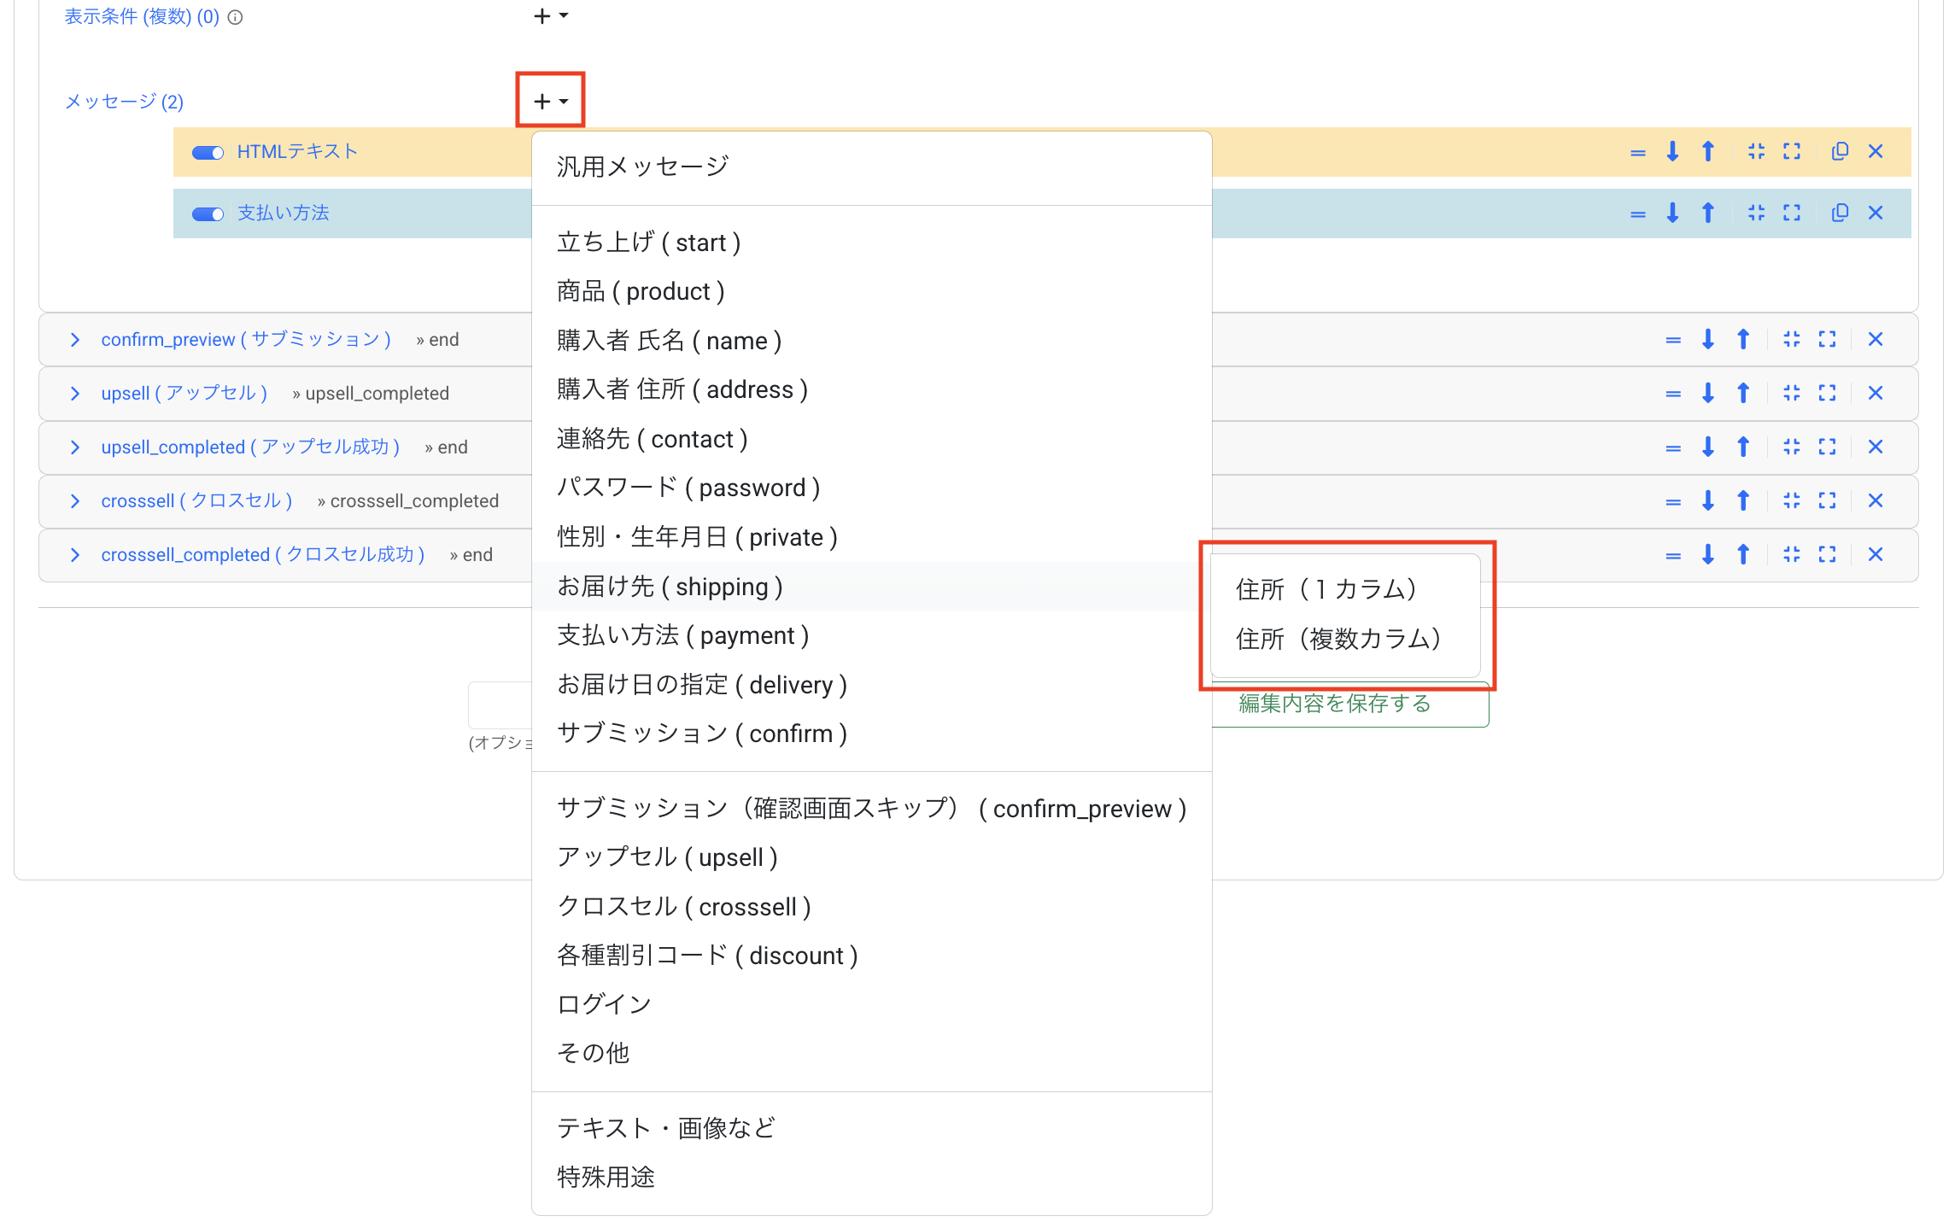
Task: Open the メッセージ add dropdown
Action: [x=550, y=102]
